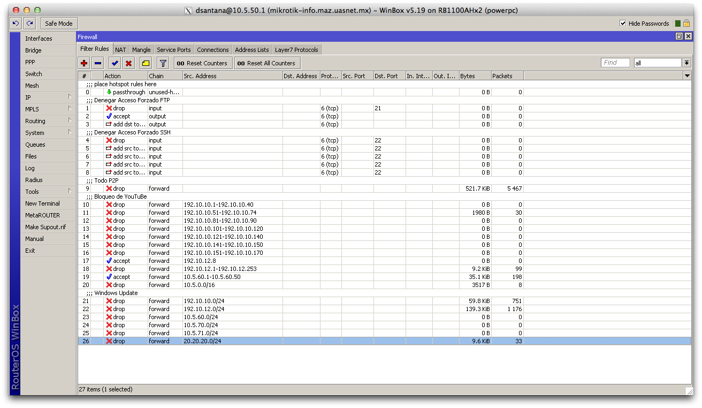Click the drop icon in rule 9

coord(109,188)
